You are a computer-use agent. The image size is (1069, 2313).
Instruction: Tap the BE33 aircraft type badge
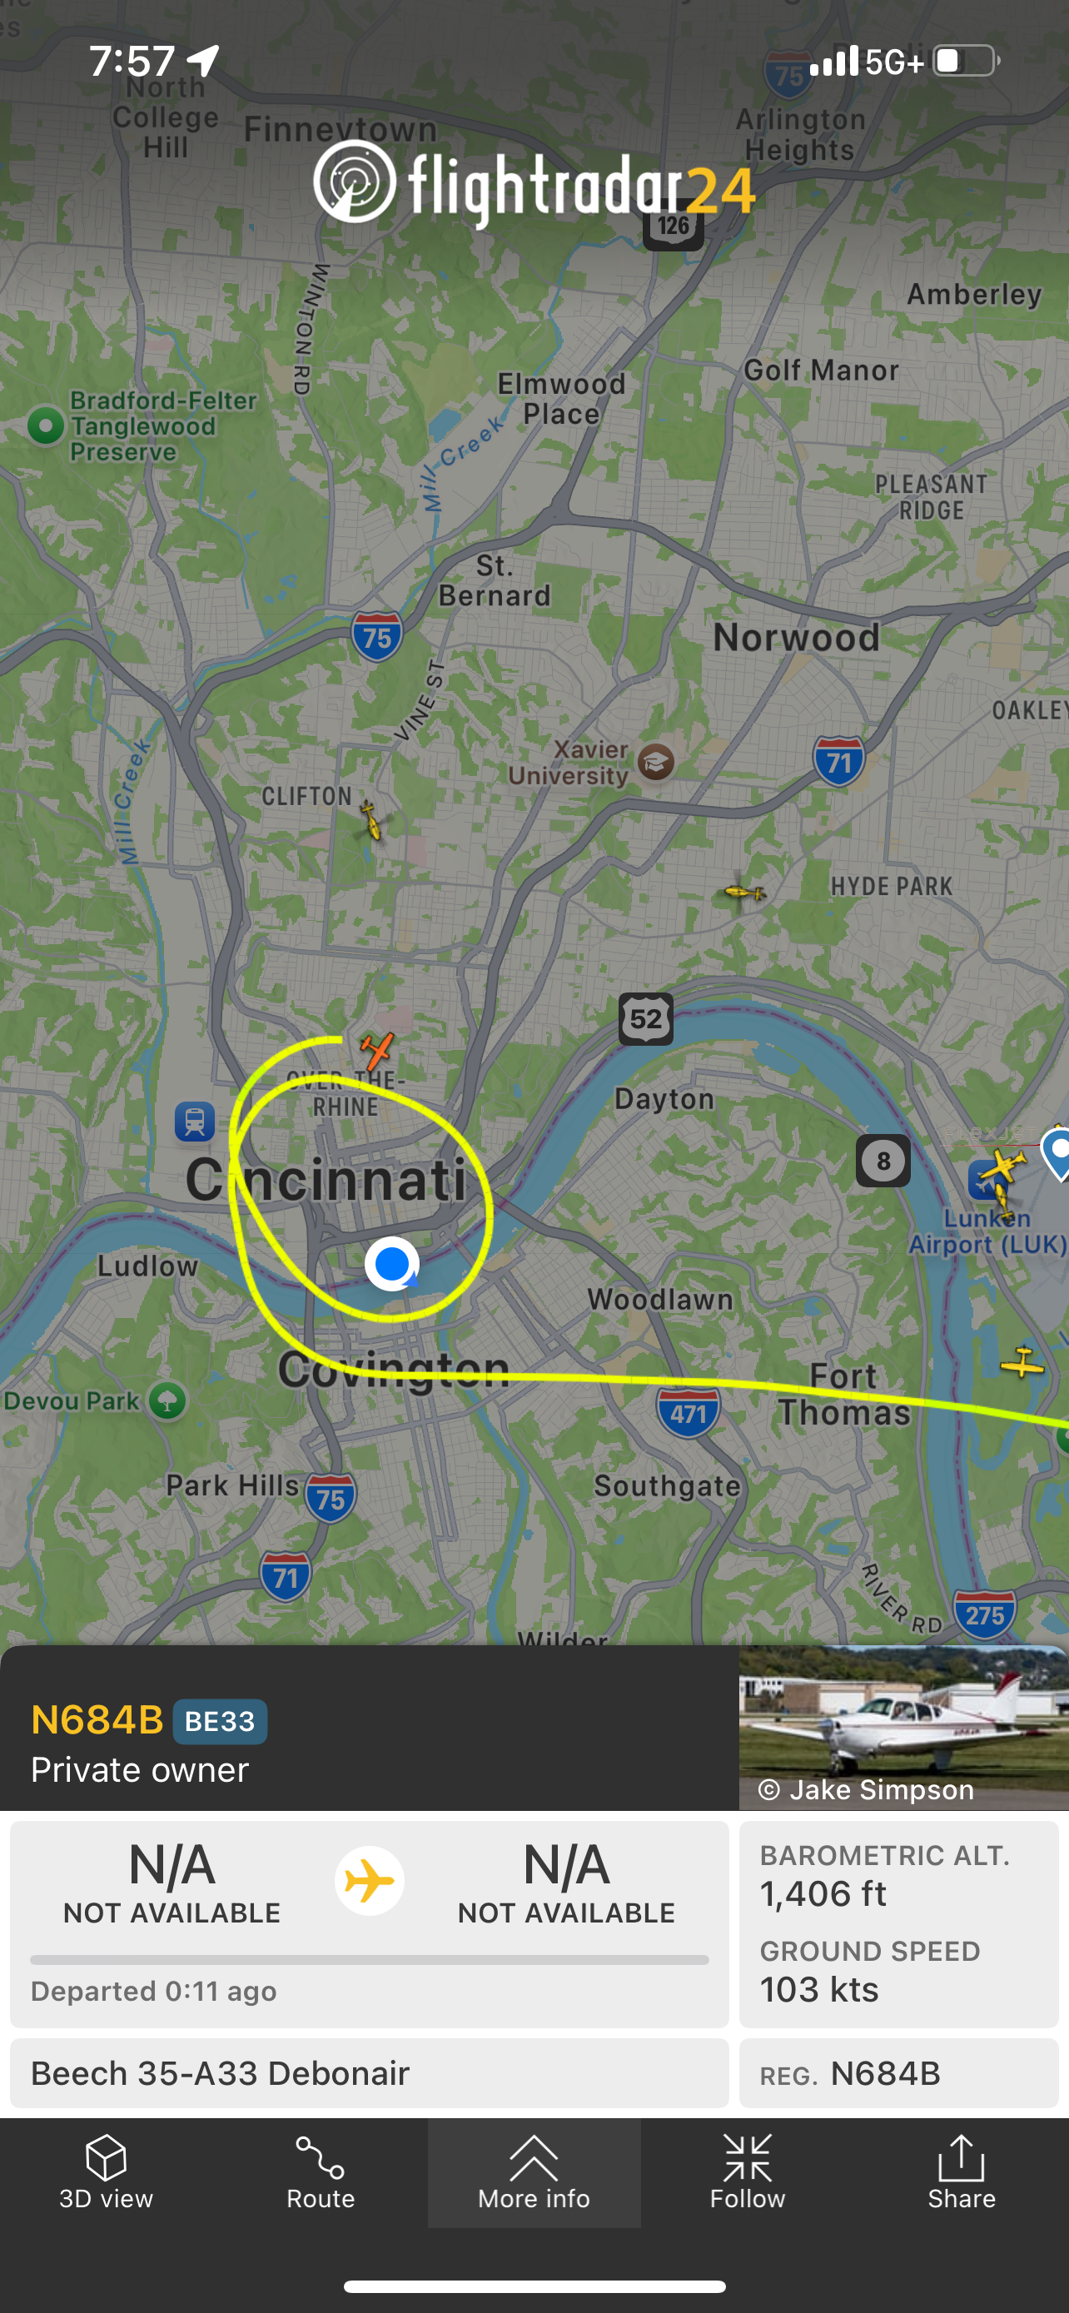(x=220, y=1721)
